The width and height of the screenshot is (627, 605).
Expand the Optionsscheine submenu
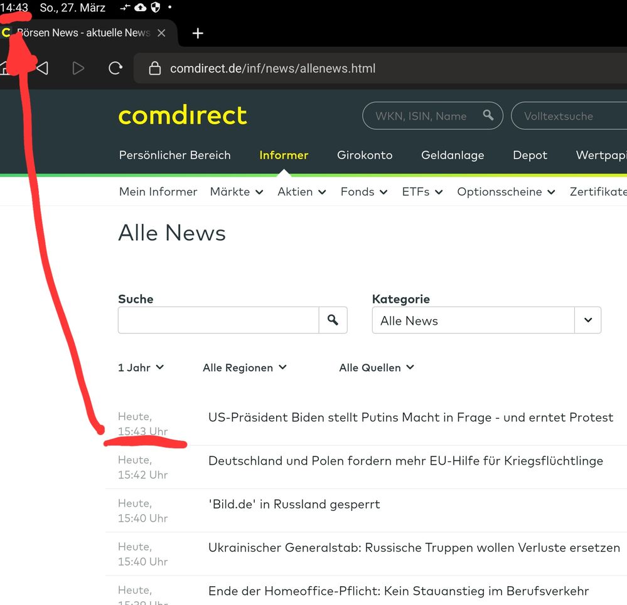[x=506, y=192]
